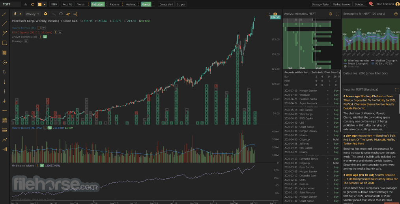Select the zigzag polyline tool
This screenshot has height=204, width=400.
(4, 139)
